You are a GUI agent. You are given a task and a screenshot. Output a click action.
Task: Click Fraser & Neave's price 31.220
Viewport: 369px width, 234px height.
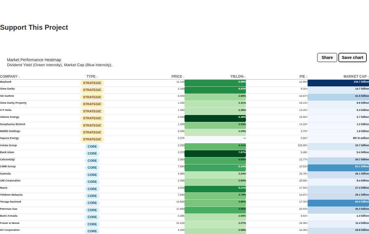180,223
